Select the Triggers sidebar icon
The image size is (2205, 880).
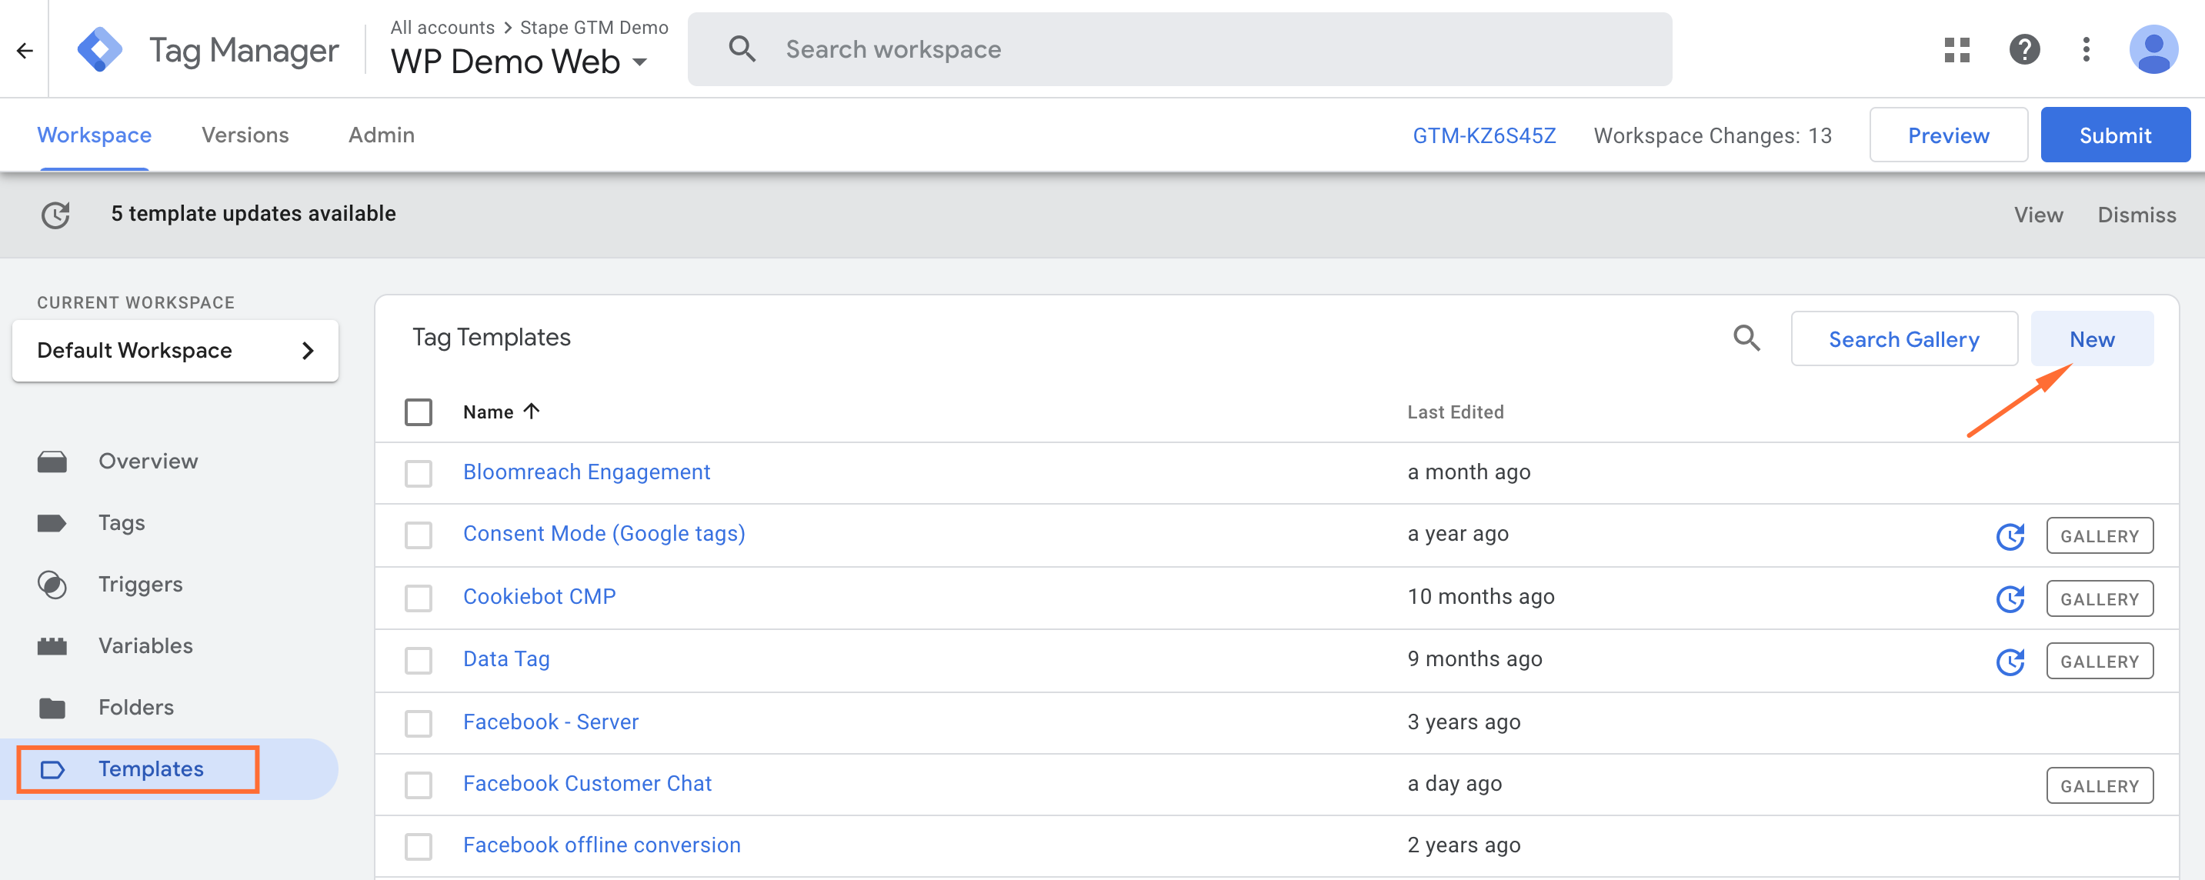(x=53, y=584)
